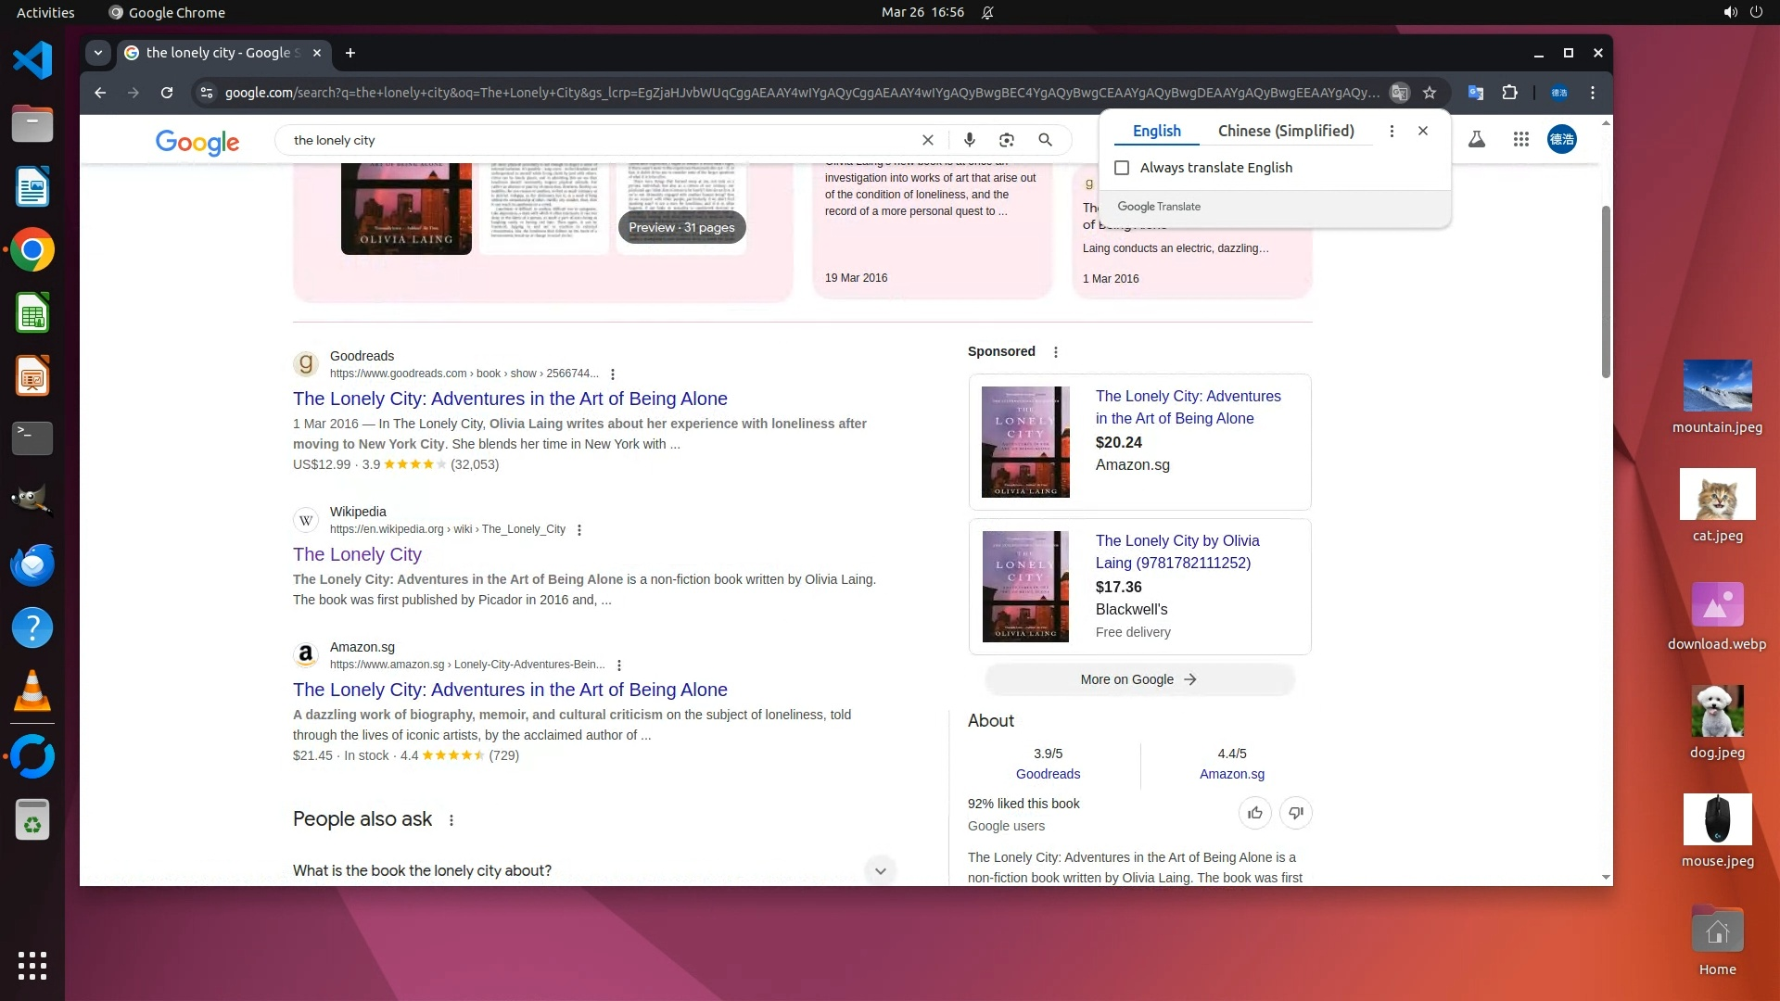Expand 'What is the book the lonely city about?'

(880, 870)
